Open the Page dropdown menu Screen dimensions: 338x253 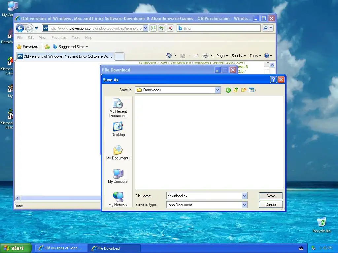pyautogui.click(x=222, y=56)
